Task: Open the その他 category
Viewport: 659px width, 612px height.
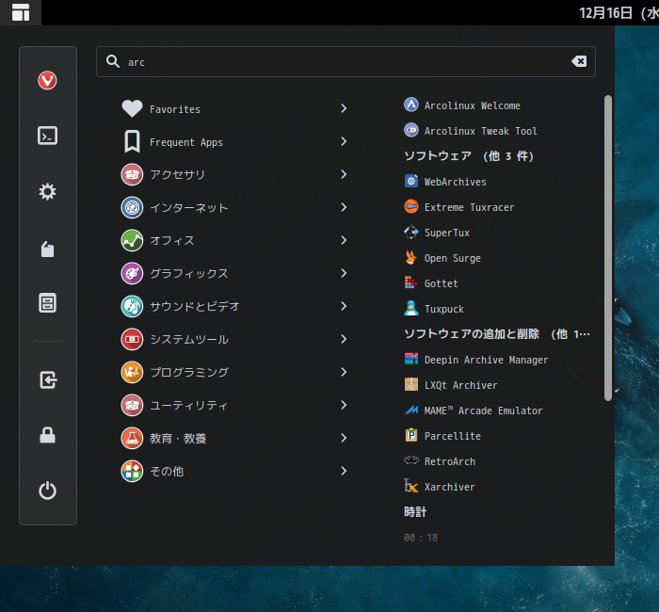Action: tap(234, 471)
